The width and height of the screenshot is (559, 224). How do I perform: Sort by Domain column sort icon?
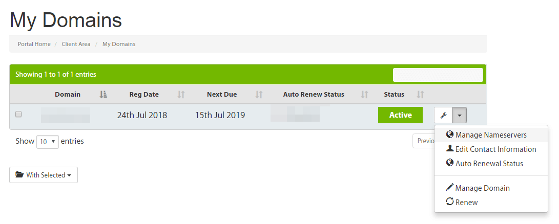[x=103, y=94]
